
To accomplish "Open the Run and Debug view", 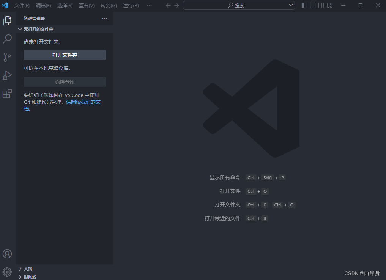I will [x=7, y=75].
